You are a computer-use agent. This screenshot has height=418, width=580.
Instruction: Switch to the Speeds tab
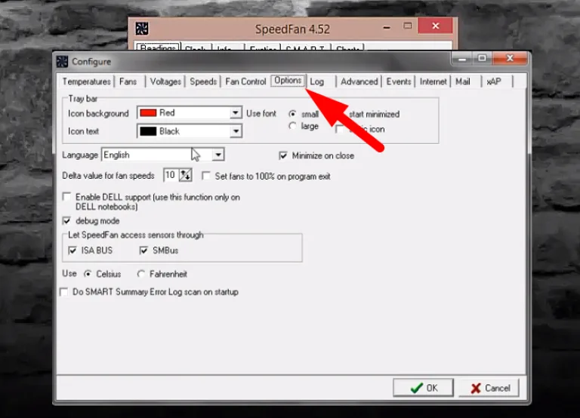(203, 81)
